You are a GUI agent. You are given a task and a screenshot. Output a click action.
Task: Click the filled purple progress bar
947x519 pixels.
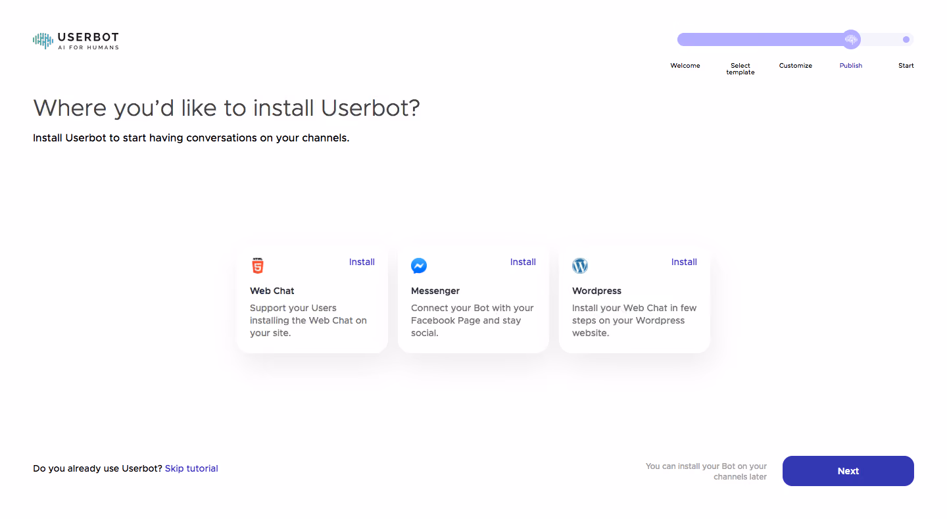[x=763, y=39]
